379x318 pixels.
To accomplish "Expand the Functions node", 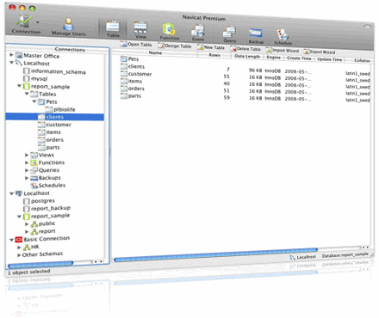I will pos(27,162).
